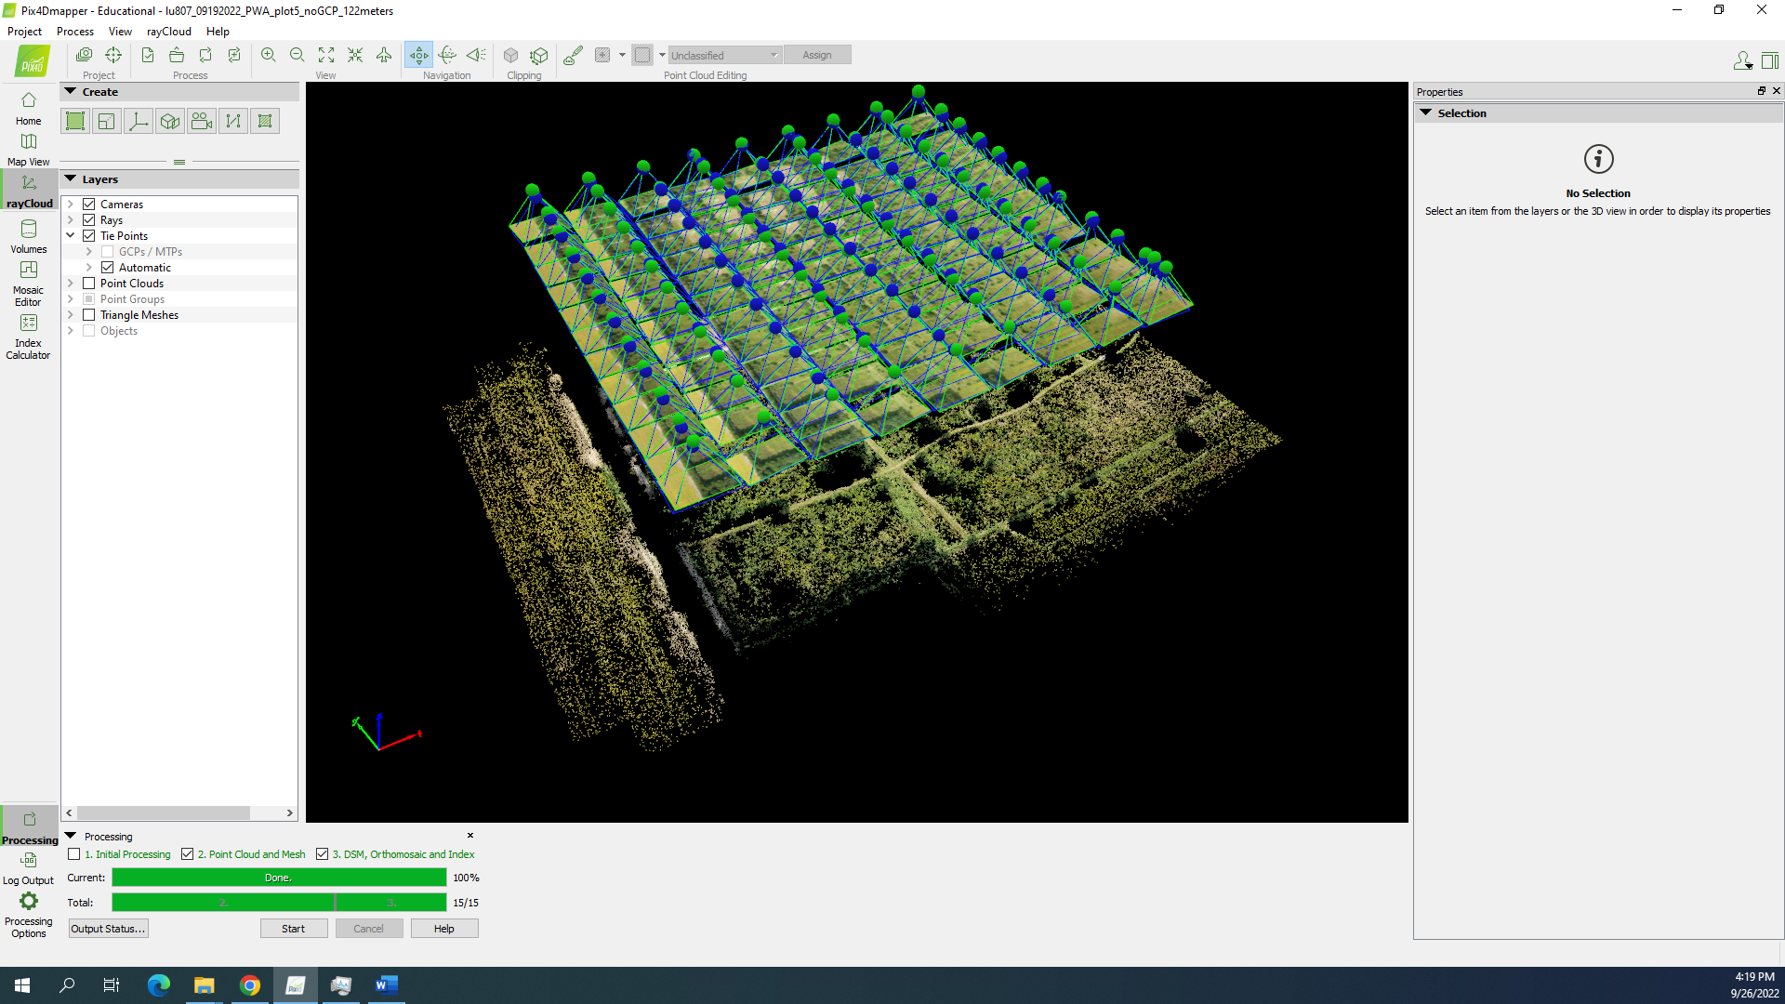Click the edit clipping box icon

pyautogui.click(x=539, y=55)
